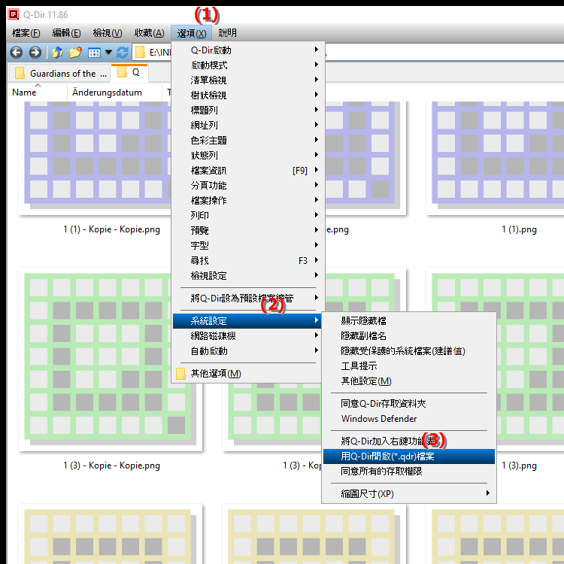Expand the 分頁功能 submenu
Screen dimensions: 564x564
coord(248,186)
